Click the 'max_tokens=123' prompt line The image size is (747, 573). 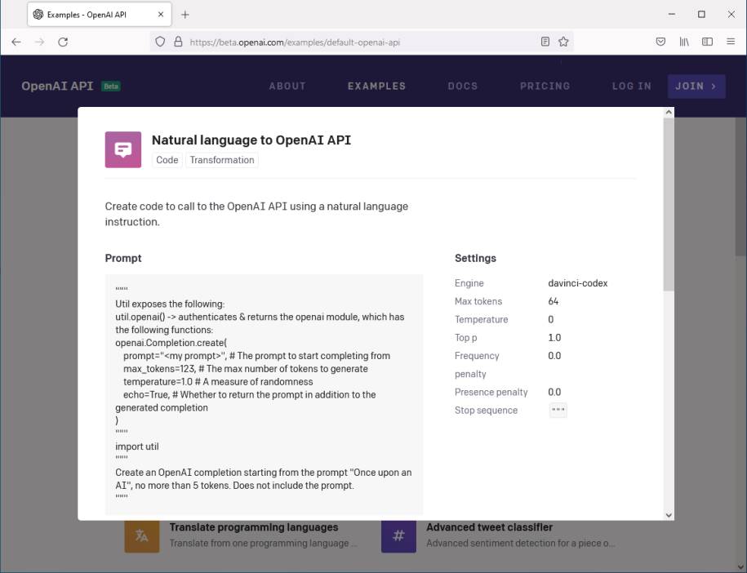coord(246,369)
